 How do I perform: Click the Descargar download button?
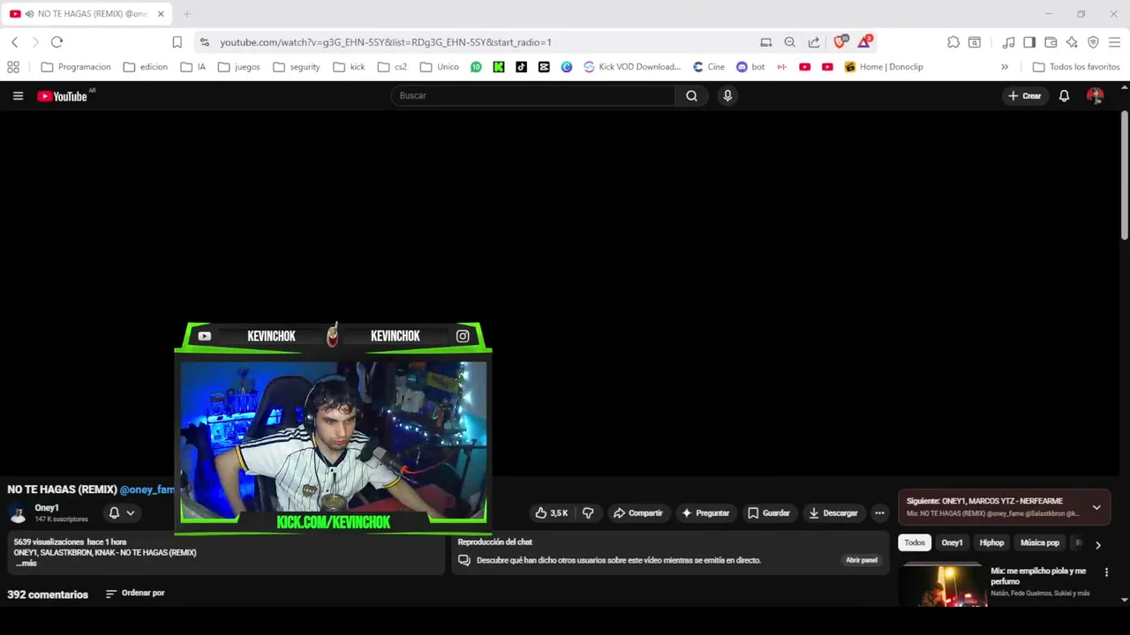(x=832, y=513)
